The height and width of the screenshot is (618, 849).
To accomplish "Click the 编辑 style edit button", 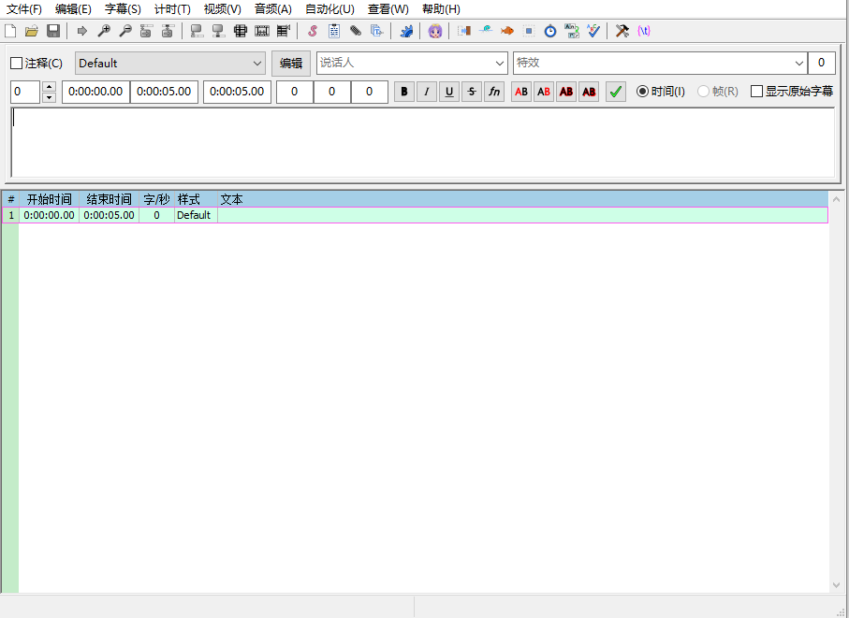I will pos(291,64).
